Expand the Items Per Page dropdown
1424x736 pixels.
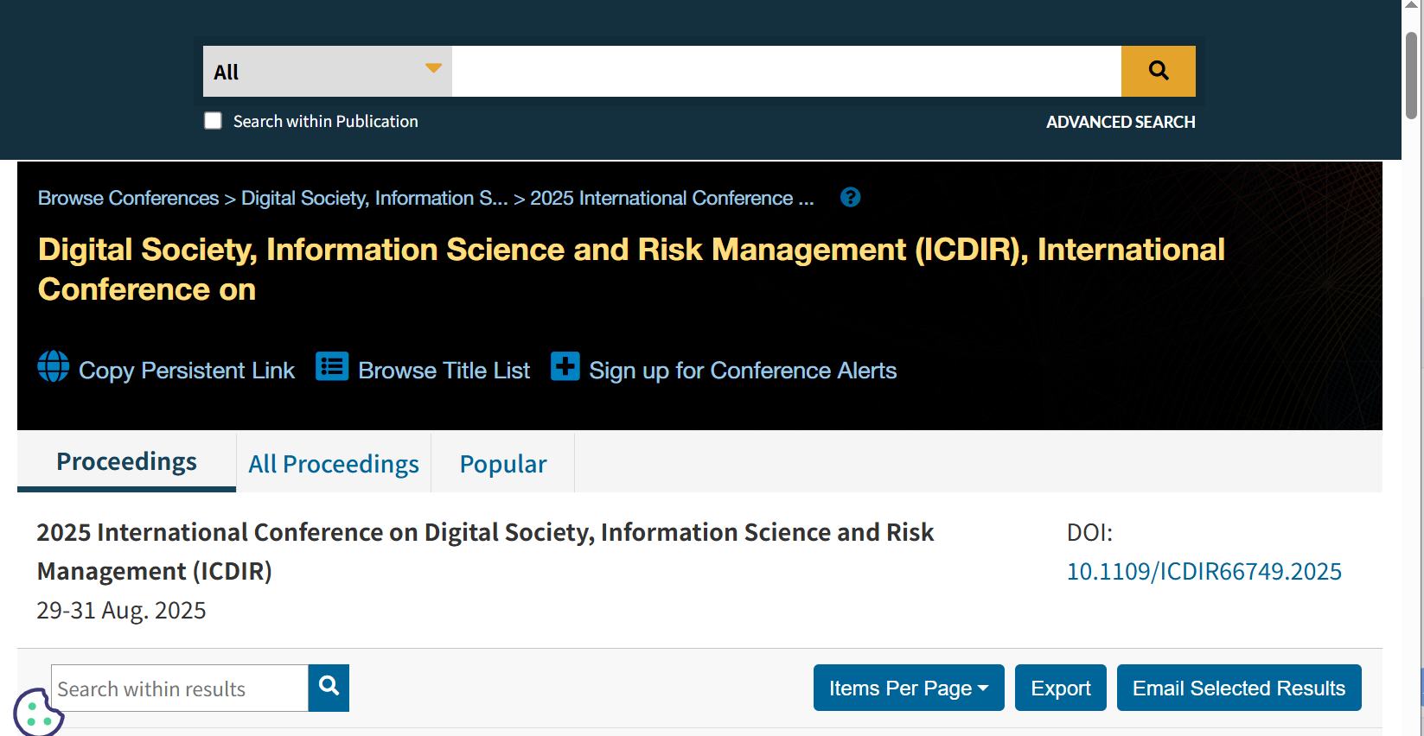pos(908,688)
